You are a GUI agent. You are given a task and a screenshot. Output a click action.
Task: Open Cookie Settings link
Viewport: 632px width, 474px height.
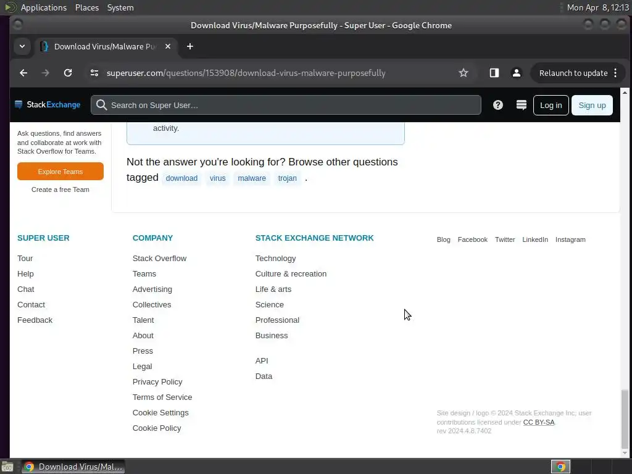pyautogui.click(x=160, y=413)
